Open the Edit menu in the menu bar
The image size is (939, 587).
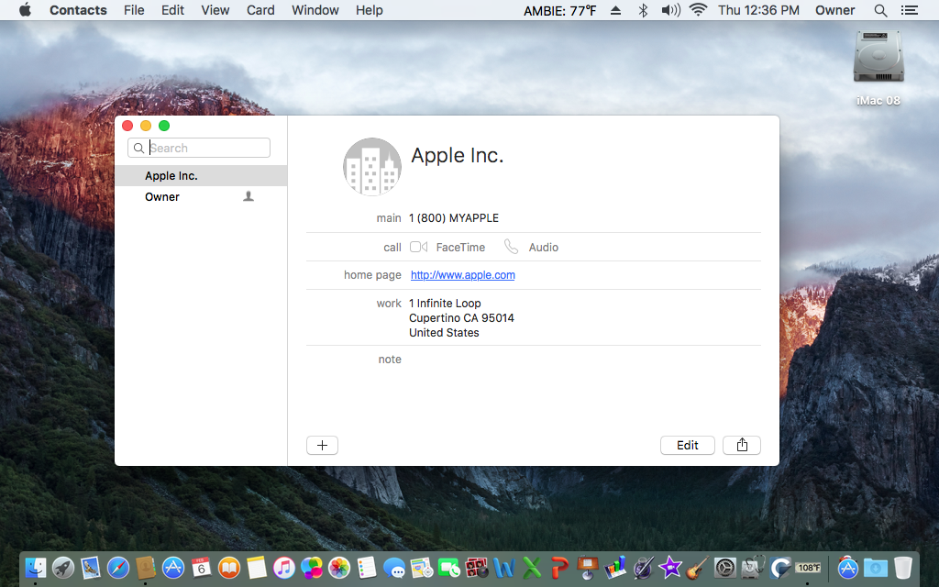click(x=172, y=10)
